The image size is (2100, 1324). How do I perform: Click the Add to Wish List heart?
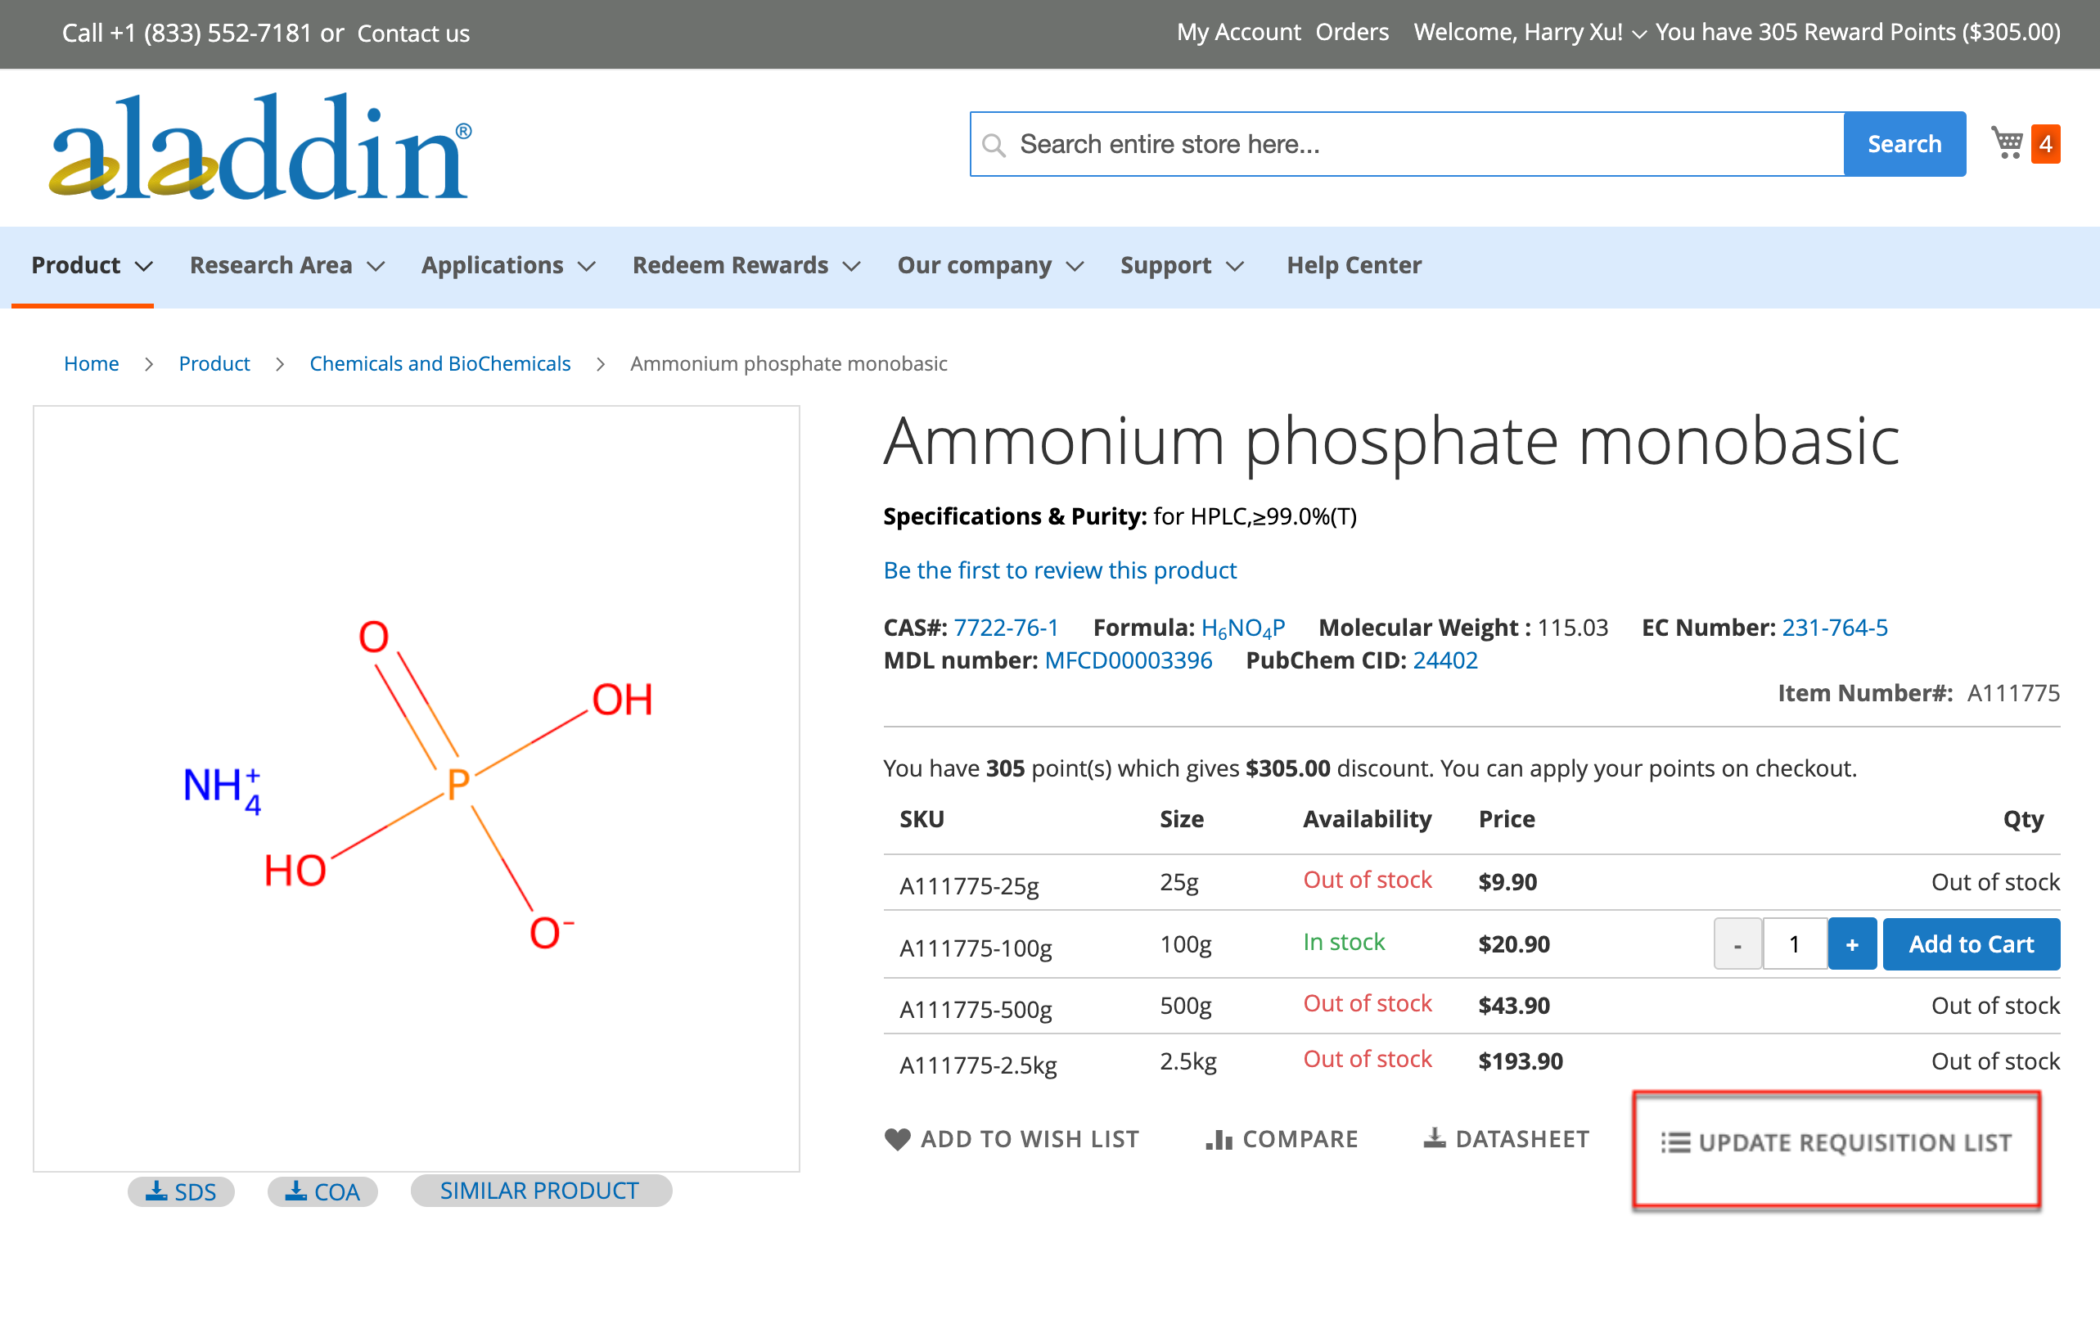(898, 1139)
